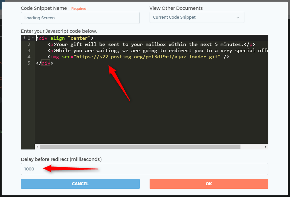Click the 'Your gift will be sent' code line
Viewport: 290px width, 197px height.
click(x=151, y=44)
